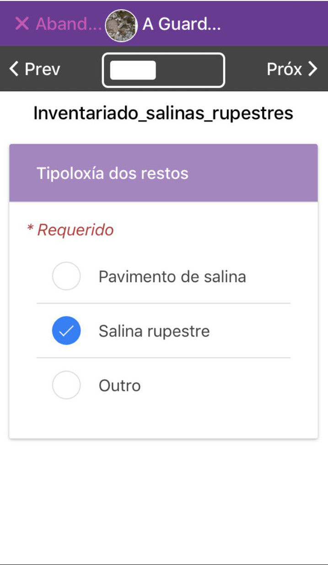The width and height of the screenshot is (328, 565).
Task: Go back using the Prev label
Action: pos(43,69)
